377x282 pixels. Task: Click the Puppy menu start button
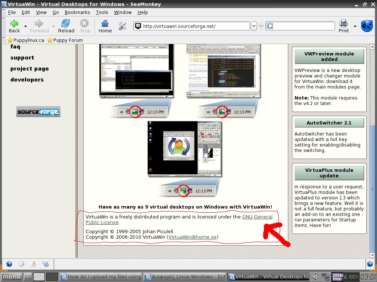pyautogui.click(x=11, y=277)
